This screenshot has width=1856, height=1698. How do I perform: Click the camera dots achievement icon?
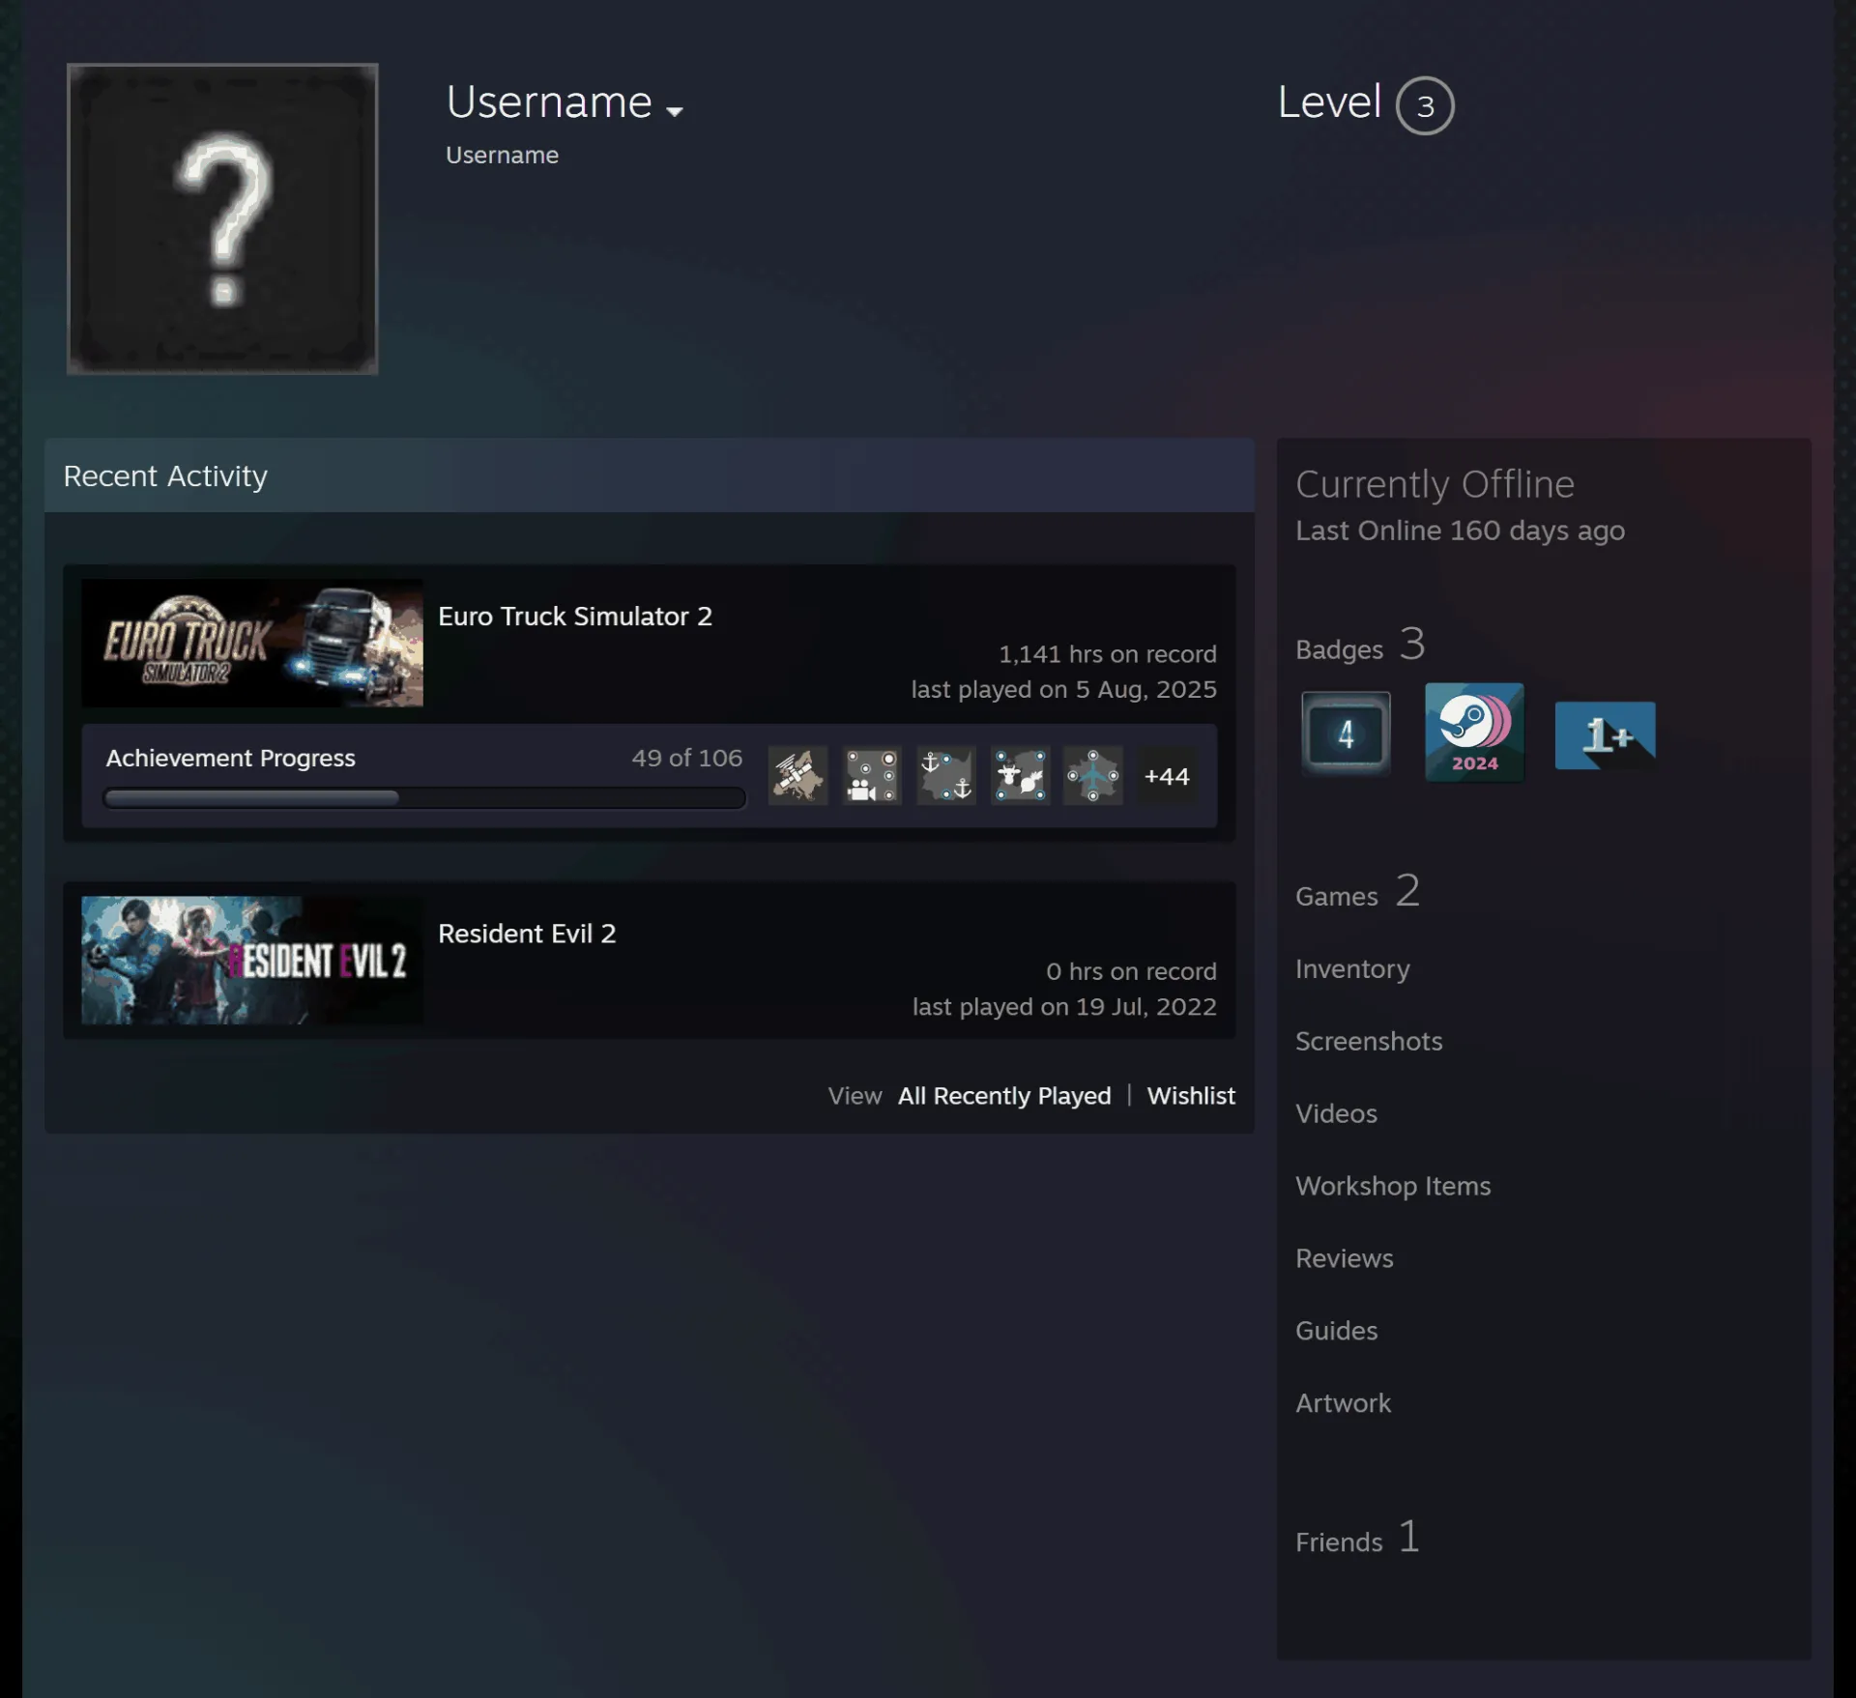(x=871, y=775)
